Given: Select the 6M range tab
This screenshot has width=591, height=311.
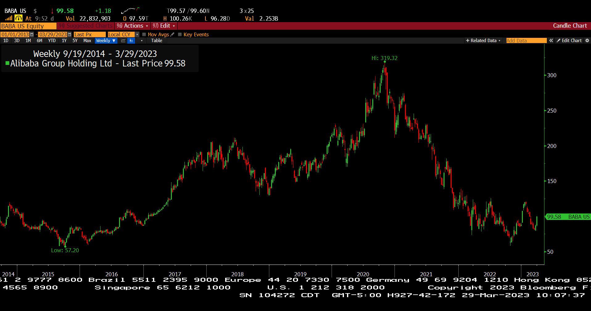Looking at the screenshot, I should pyautogui.click(x=39, y=41).
